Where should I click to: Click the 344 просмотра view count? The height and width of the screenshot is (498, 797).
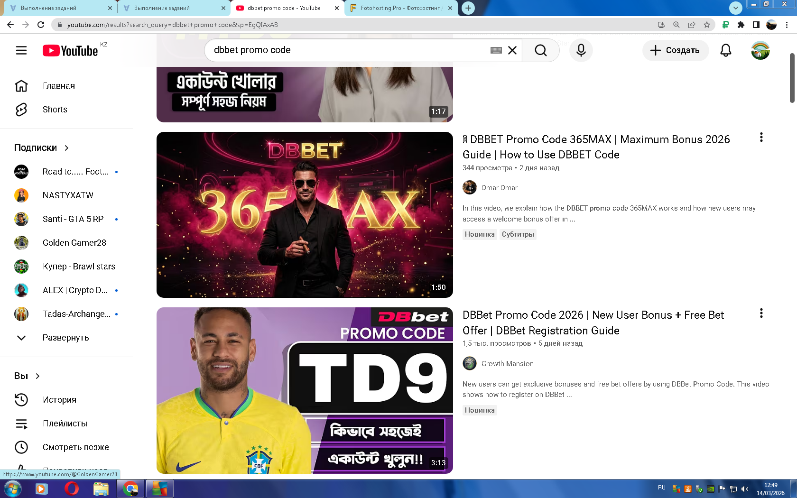point(487,168)
